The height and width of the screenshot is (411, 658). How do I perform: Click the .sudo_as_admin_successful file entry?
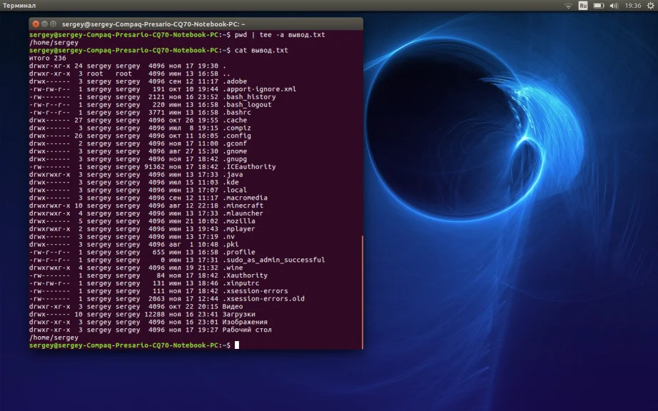[x=273, y=260]
